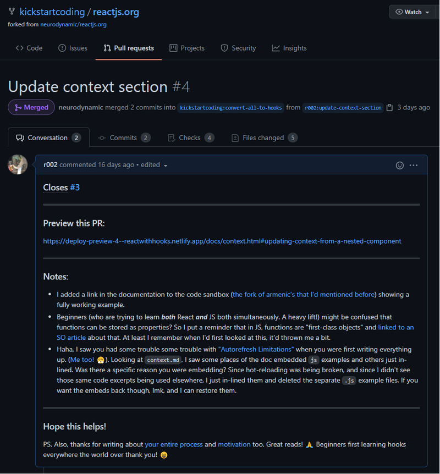The image size is (440, 474).
Task: Copy branch name with clipboard icon
Action: coord(389,108)
